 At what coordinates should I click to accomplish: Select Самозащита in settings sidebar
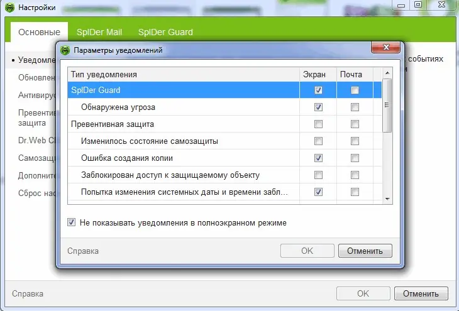[36, 158]
